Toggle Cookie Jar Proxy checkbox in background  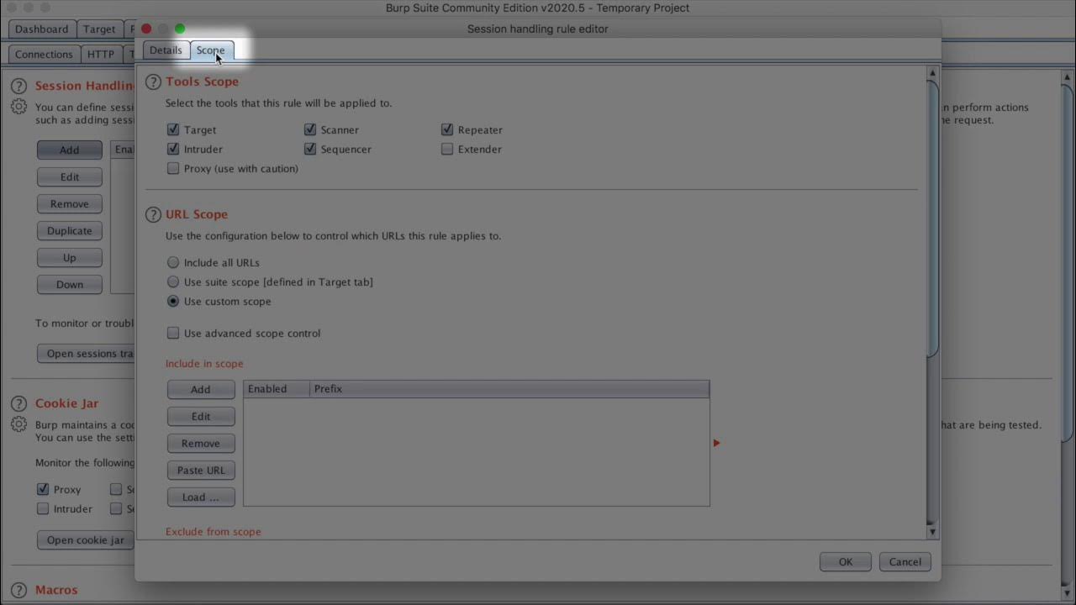click(43, 489)
